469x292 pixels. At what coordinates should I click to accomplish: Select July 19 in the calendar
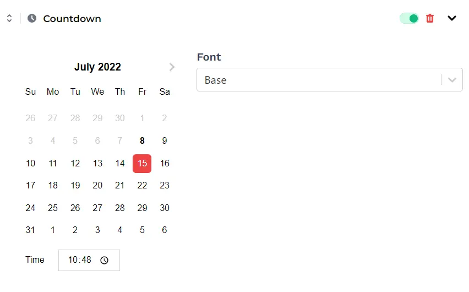coord(75,185)
